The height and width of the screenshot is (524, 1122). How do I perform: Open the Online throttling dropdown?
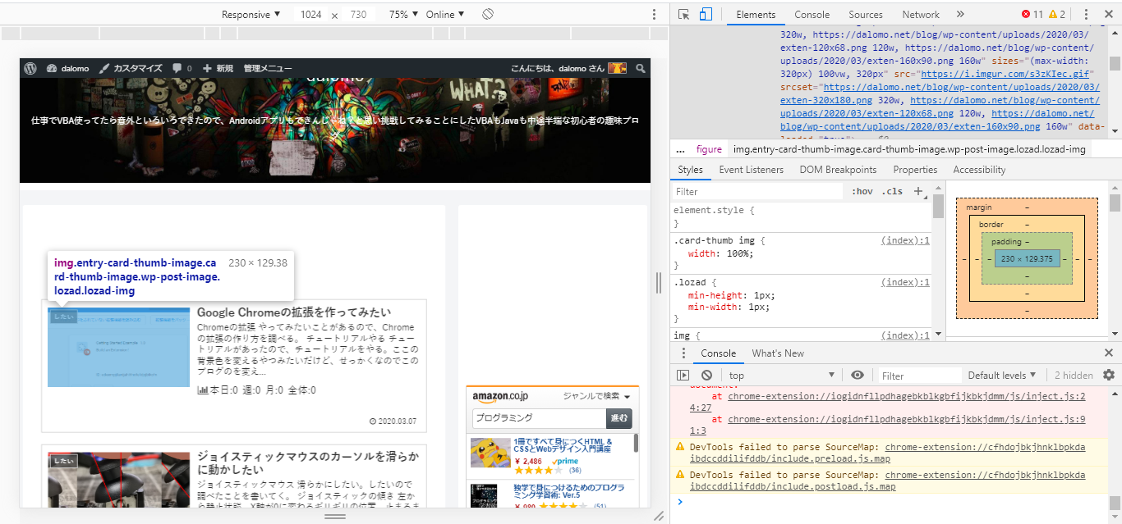[445, 15]
